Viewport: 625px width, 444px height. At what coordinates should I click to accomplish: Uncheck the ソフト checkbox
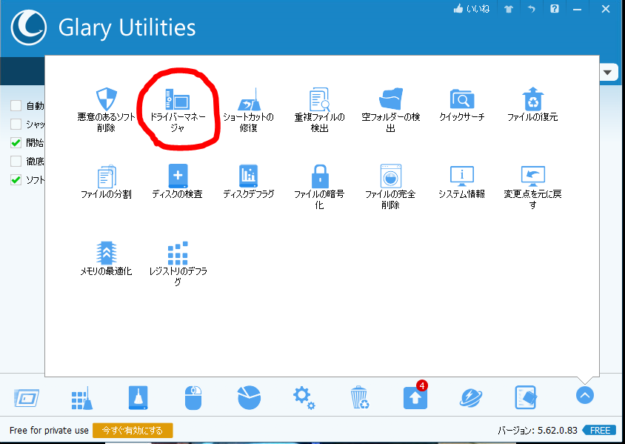[x=16, y=180]
